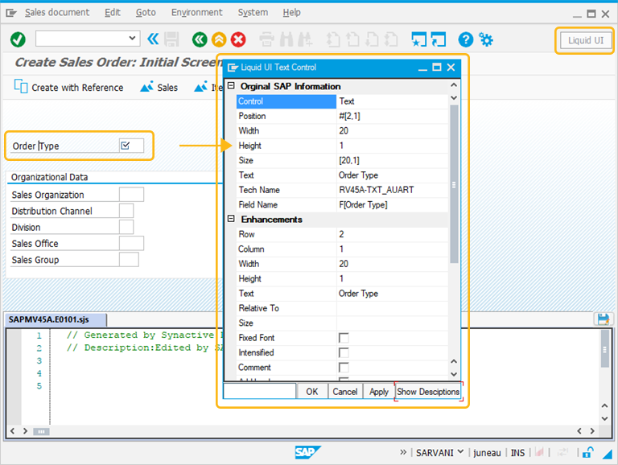Click the red Cancel X icon
618x465 pixels.
(238, 39)
